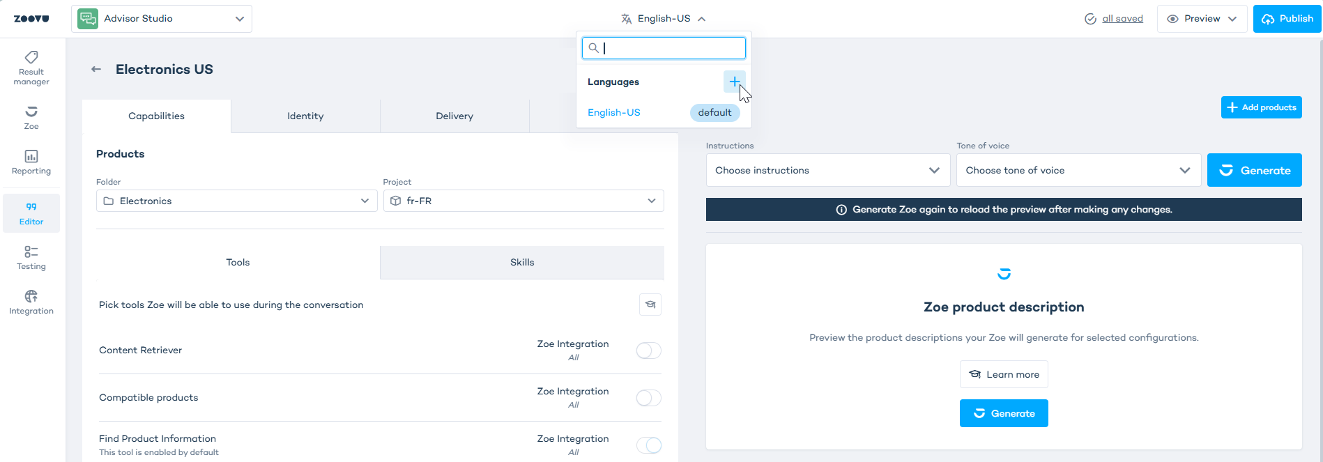Go back using the arrow beside Electronics US
Image resolution: width=1323 pixels, height=462 pixels.
pyautogui.click(x=96, y=69)
